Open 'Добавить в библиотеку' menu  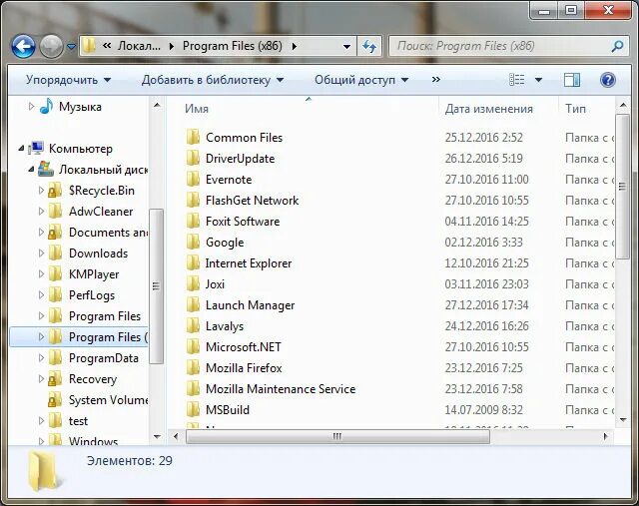pos(213,80)
